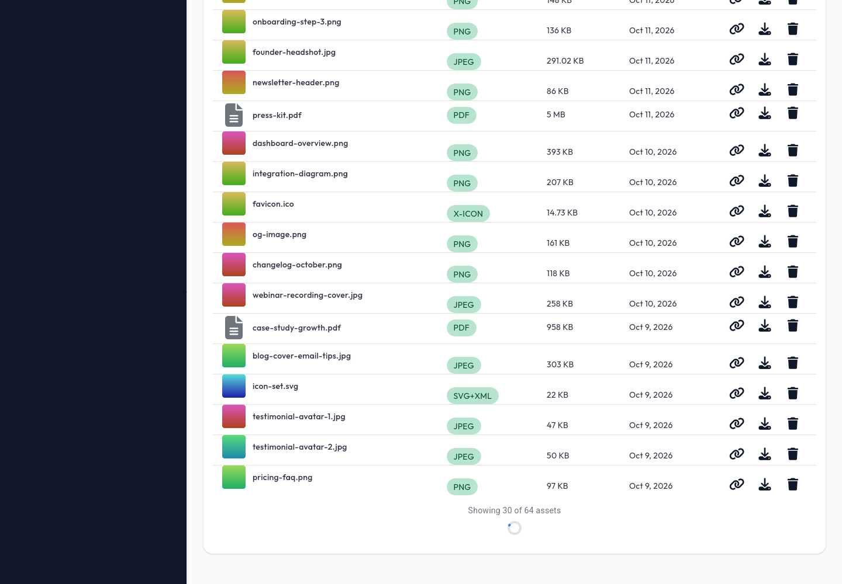Download favicon.ico file
842x584 pixels.
pos(765,211)
